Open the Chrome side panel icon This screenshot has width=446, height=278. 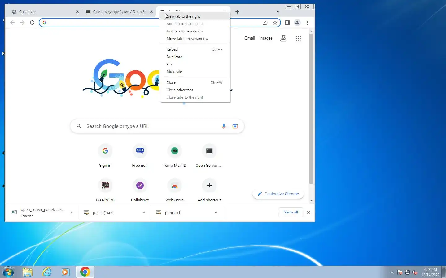pos(287,23)
